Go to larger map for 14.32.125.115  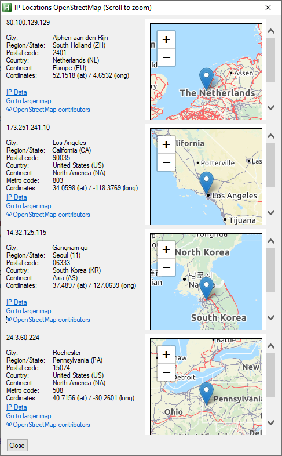[29, 311]
